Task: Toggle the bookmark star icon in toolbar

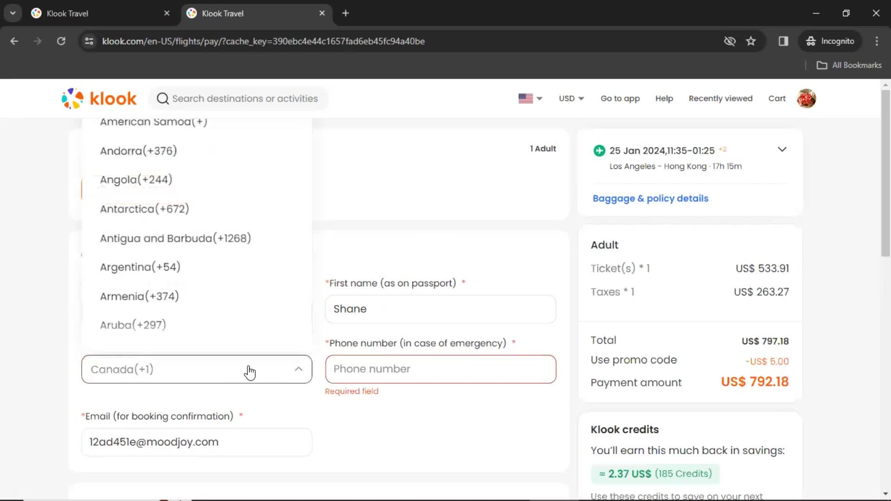Action: click(x=751, y=41)
